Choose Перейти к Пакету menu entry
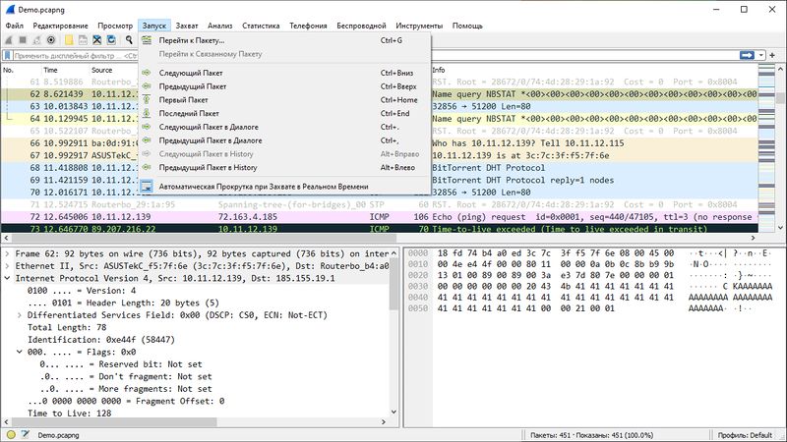The image size is (787, 442). [284, 40]
